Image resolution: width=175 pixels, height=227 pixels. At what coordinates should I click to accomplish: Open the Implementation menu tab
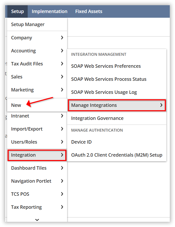(49, 11)
